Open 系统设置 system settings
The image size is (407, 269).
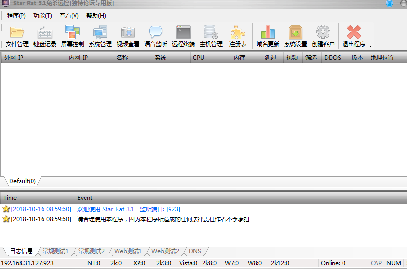[296, 36]
